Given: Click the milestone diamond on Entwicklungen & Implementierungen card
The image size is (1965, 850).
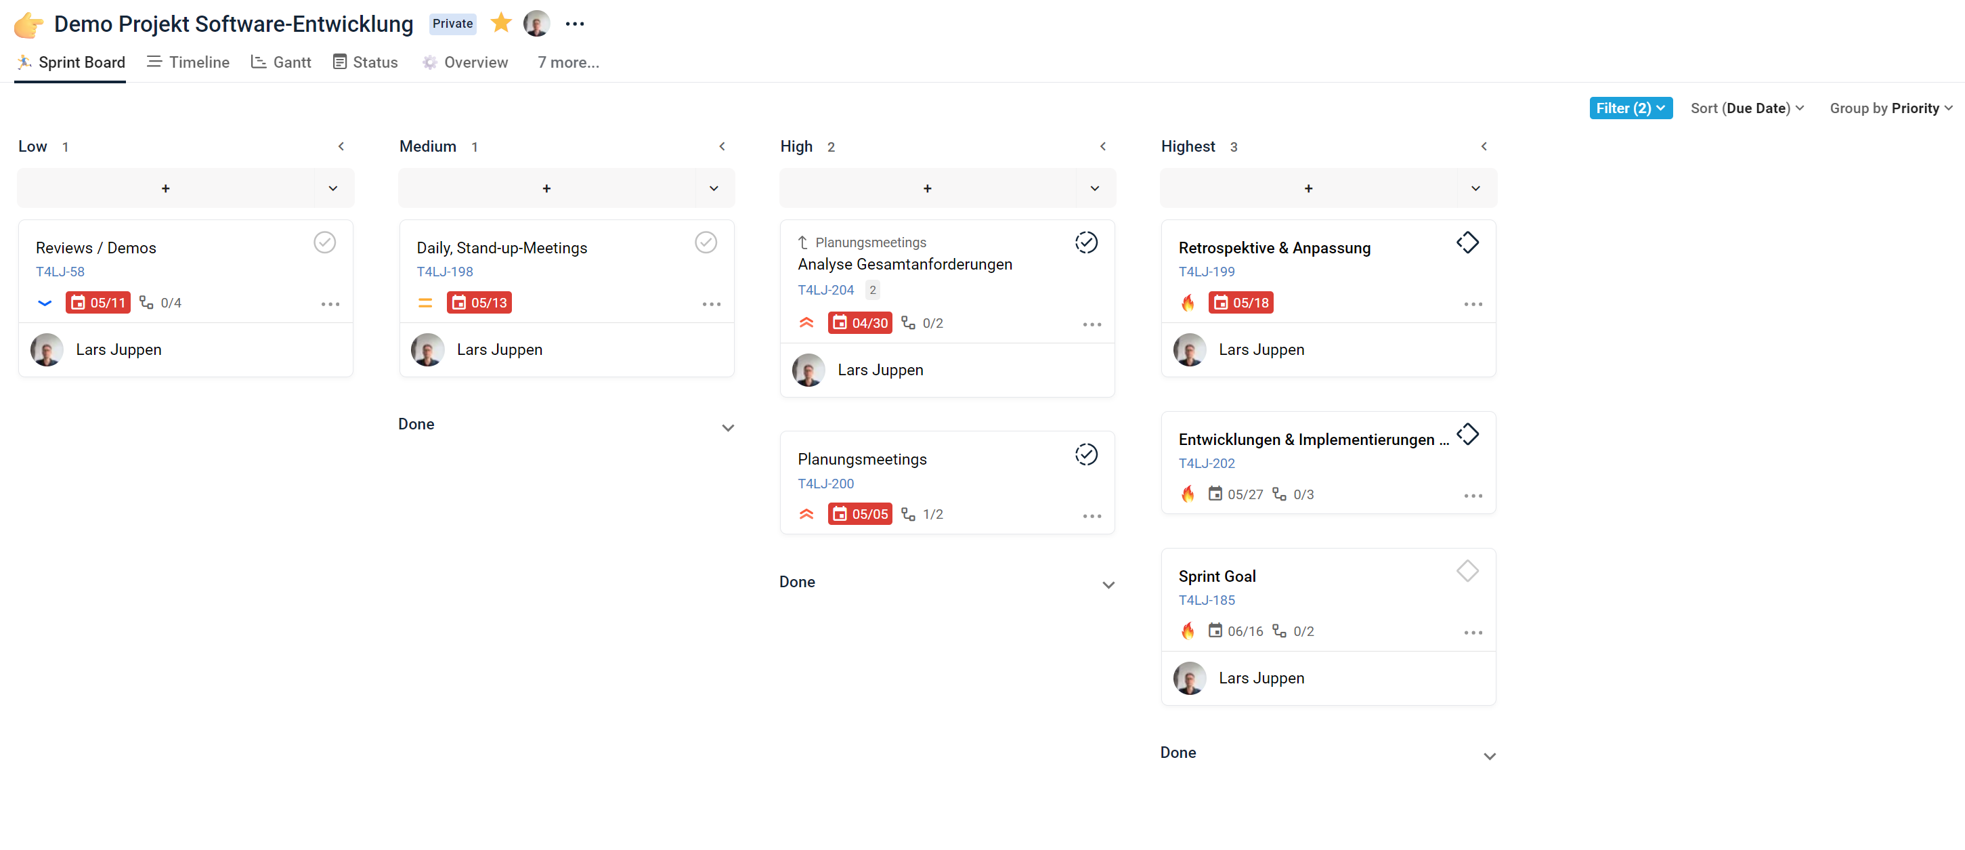Looking at the screenshot, I should 1467,434.
